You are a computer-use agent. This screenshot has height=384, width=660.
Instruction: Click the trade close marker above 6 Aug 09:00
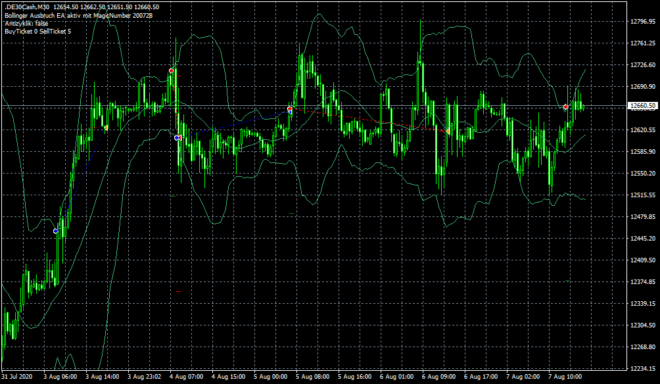[447, 132]
